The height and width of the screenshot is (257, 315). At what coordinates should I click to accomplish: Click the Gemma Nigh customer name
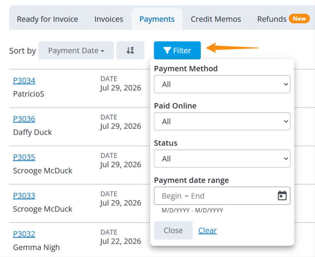coord(36,247)
